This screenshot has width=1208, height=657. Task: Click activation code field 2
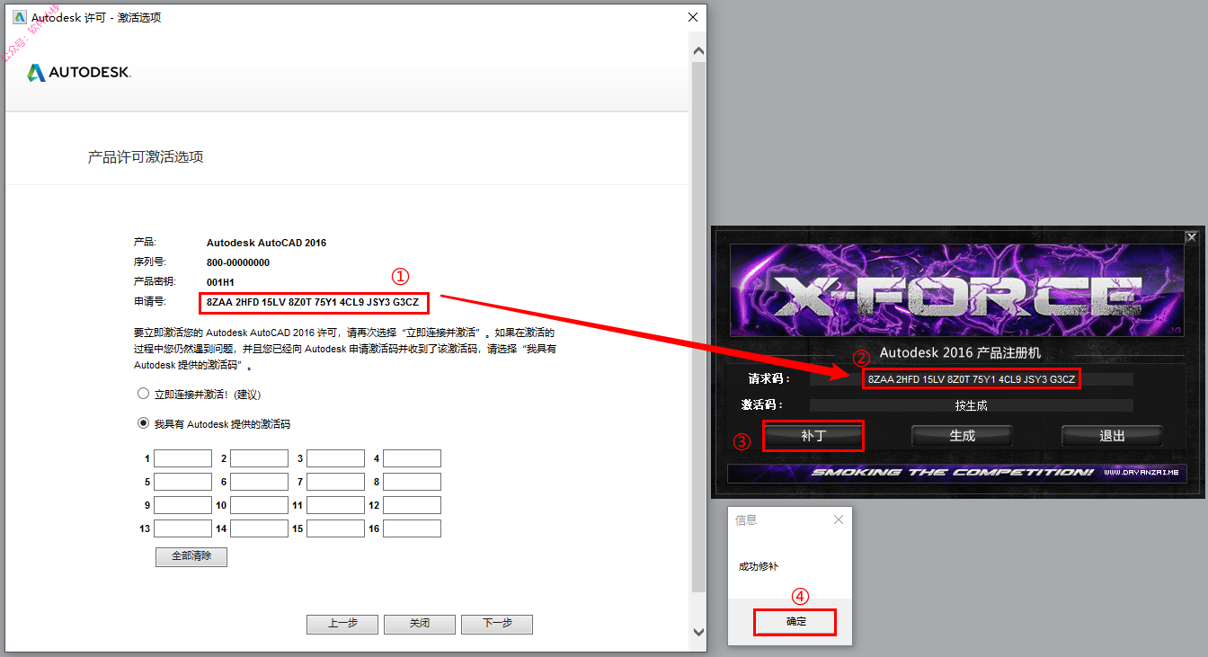point(259,458)
